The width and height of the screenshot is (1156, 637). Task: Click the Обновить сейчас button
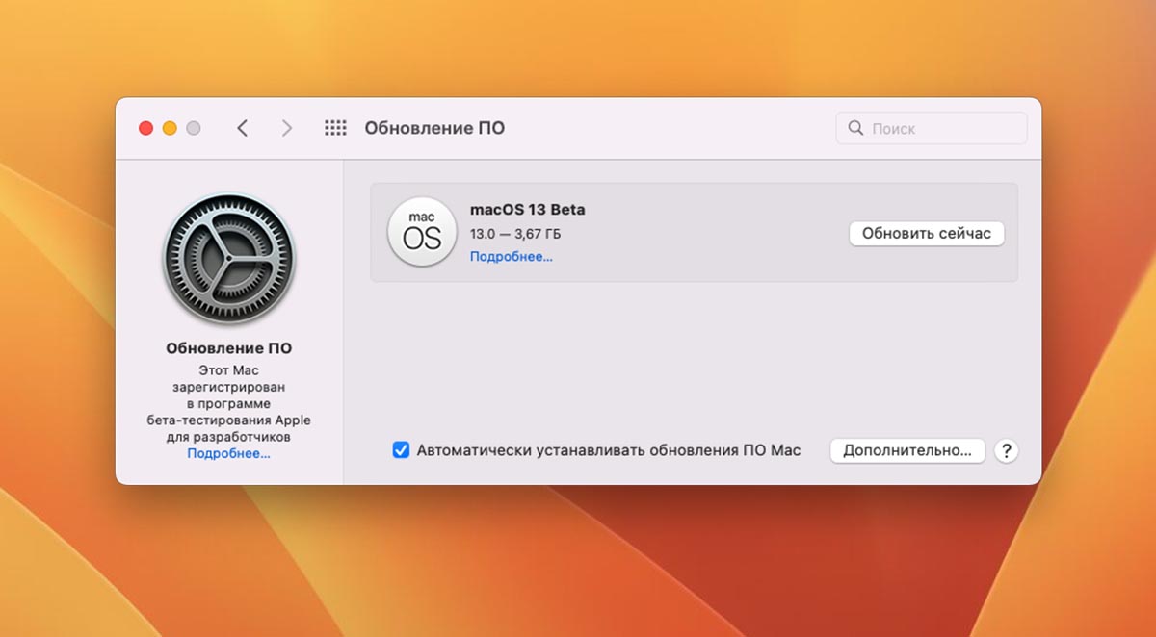point(927,233)
